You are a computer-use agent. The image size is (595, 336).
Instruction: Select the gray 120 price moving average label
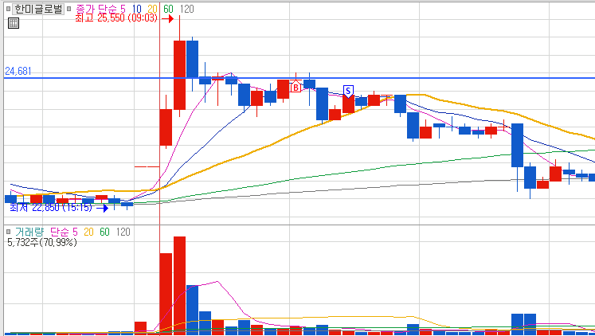[186, 9]
